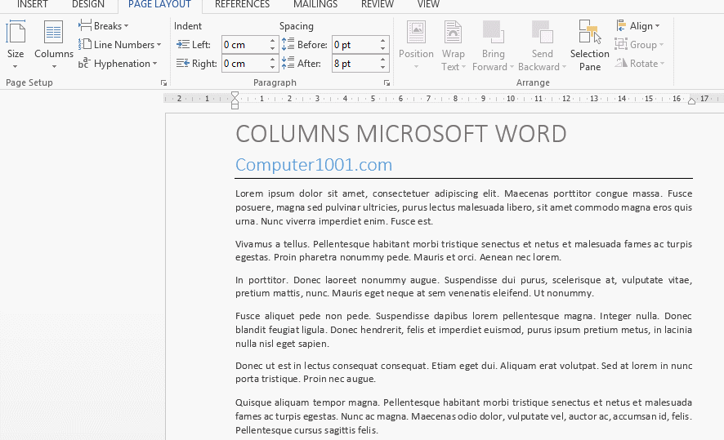Click the Spacing After input field

tap(355, 64)
